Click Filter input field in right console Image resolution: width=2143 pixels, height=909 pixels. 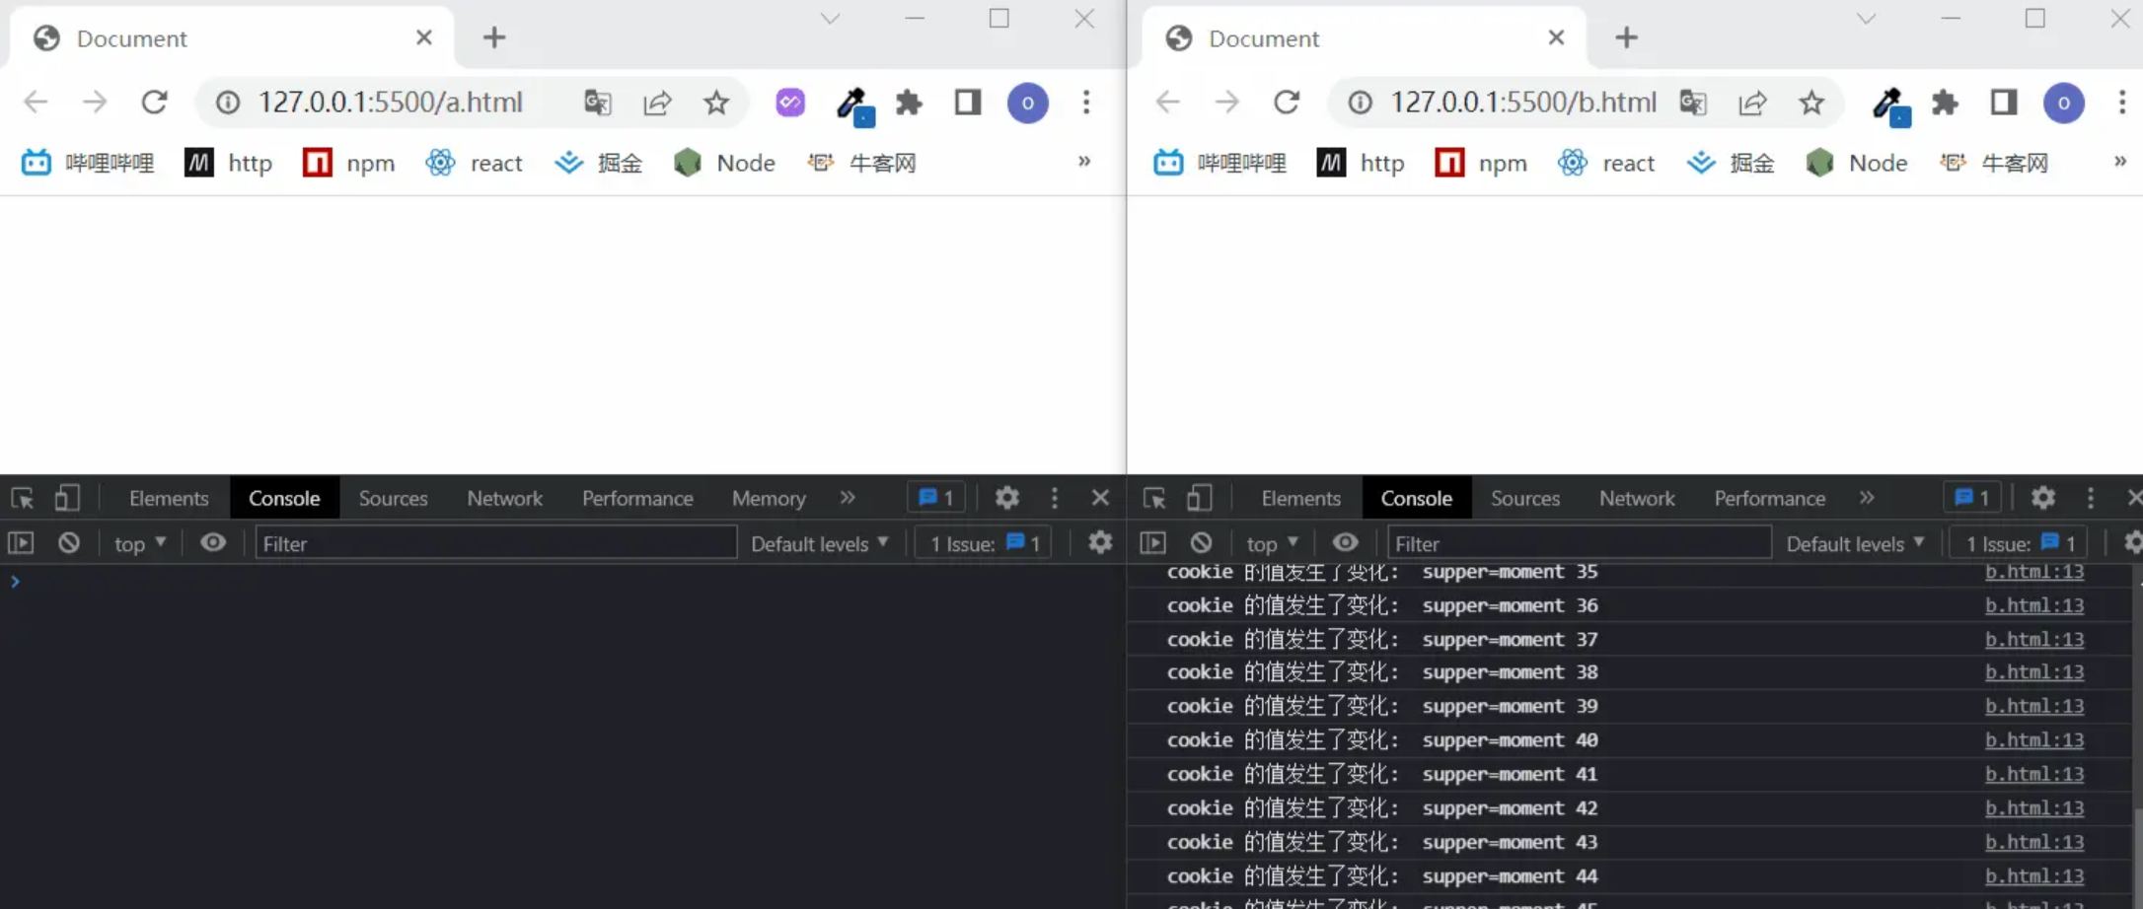[1579, 544]
